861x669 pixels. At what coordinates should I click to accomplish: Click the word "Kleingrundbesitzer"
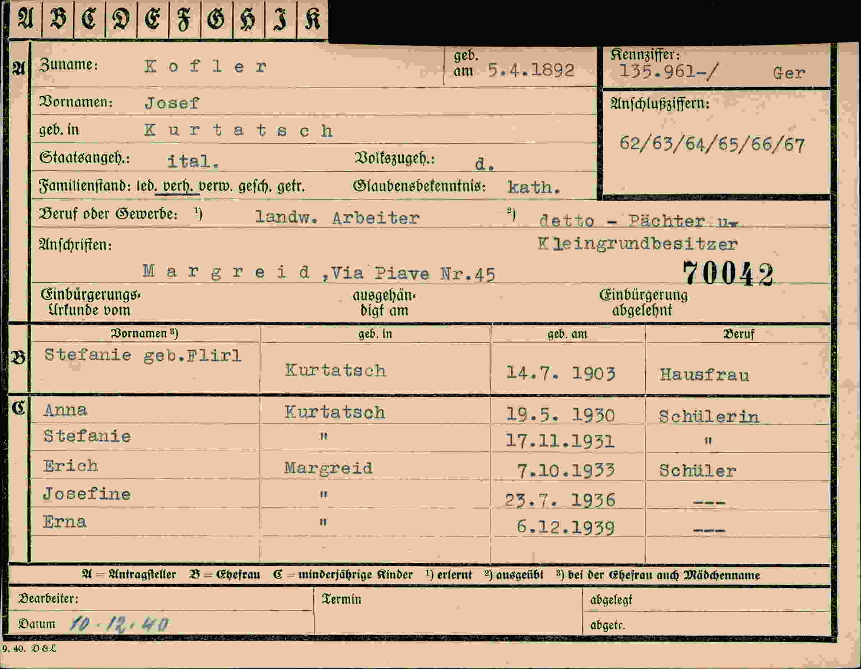tap(637, 244)
